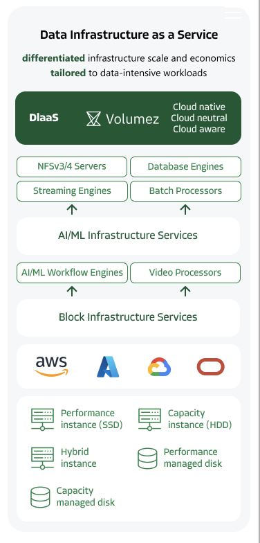
Task: Click the Google Cloud logo
Action: pyautogui.click(x=159, y=367)
